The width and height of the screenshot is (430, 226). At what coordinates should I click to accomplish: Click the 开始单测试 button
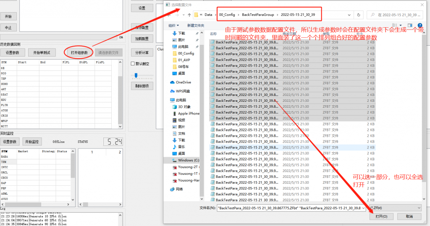point(42,52)
